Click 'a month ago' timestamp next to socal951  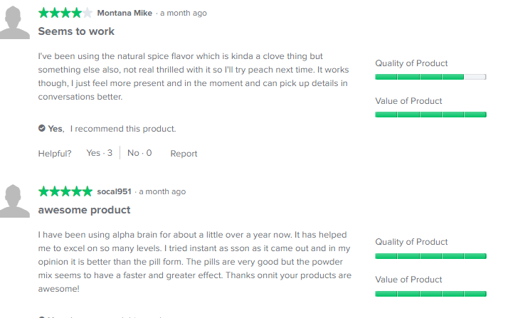(x=162, y=191)
